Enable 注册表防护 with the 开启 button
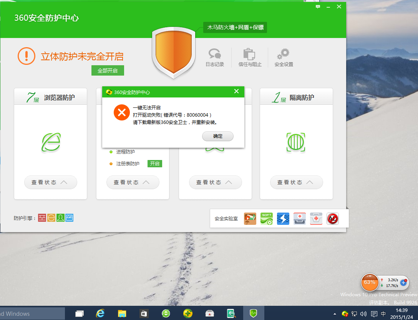418x320 pixels. click(x=154, y=163)
